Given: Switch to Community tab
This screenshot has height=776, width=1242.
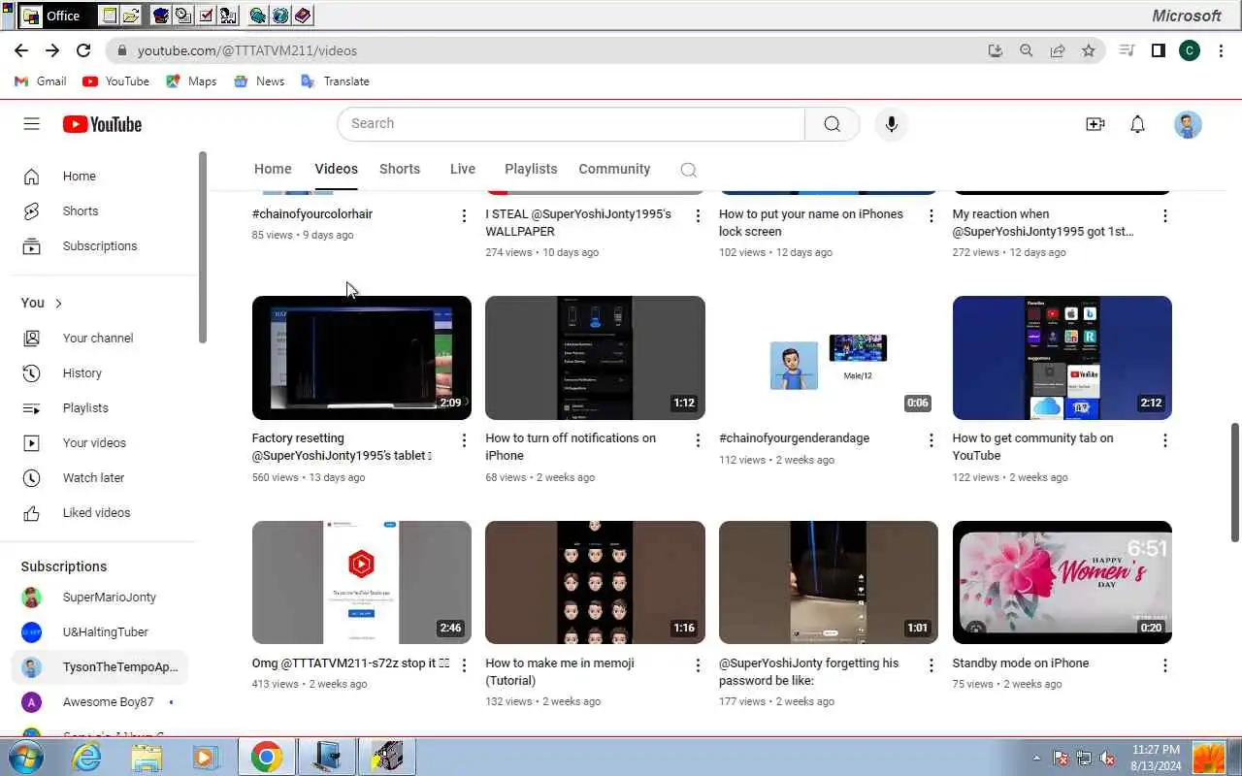Looking at the screenshot, I should (x=614, y=169).
